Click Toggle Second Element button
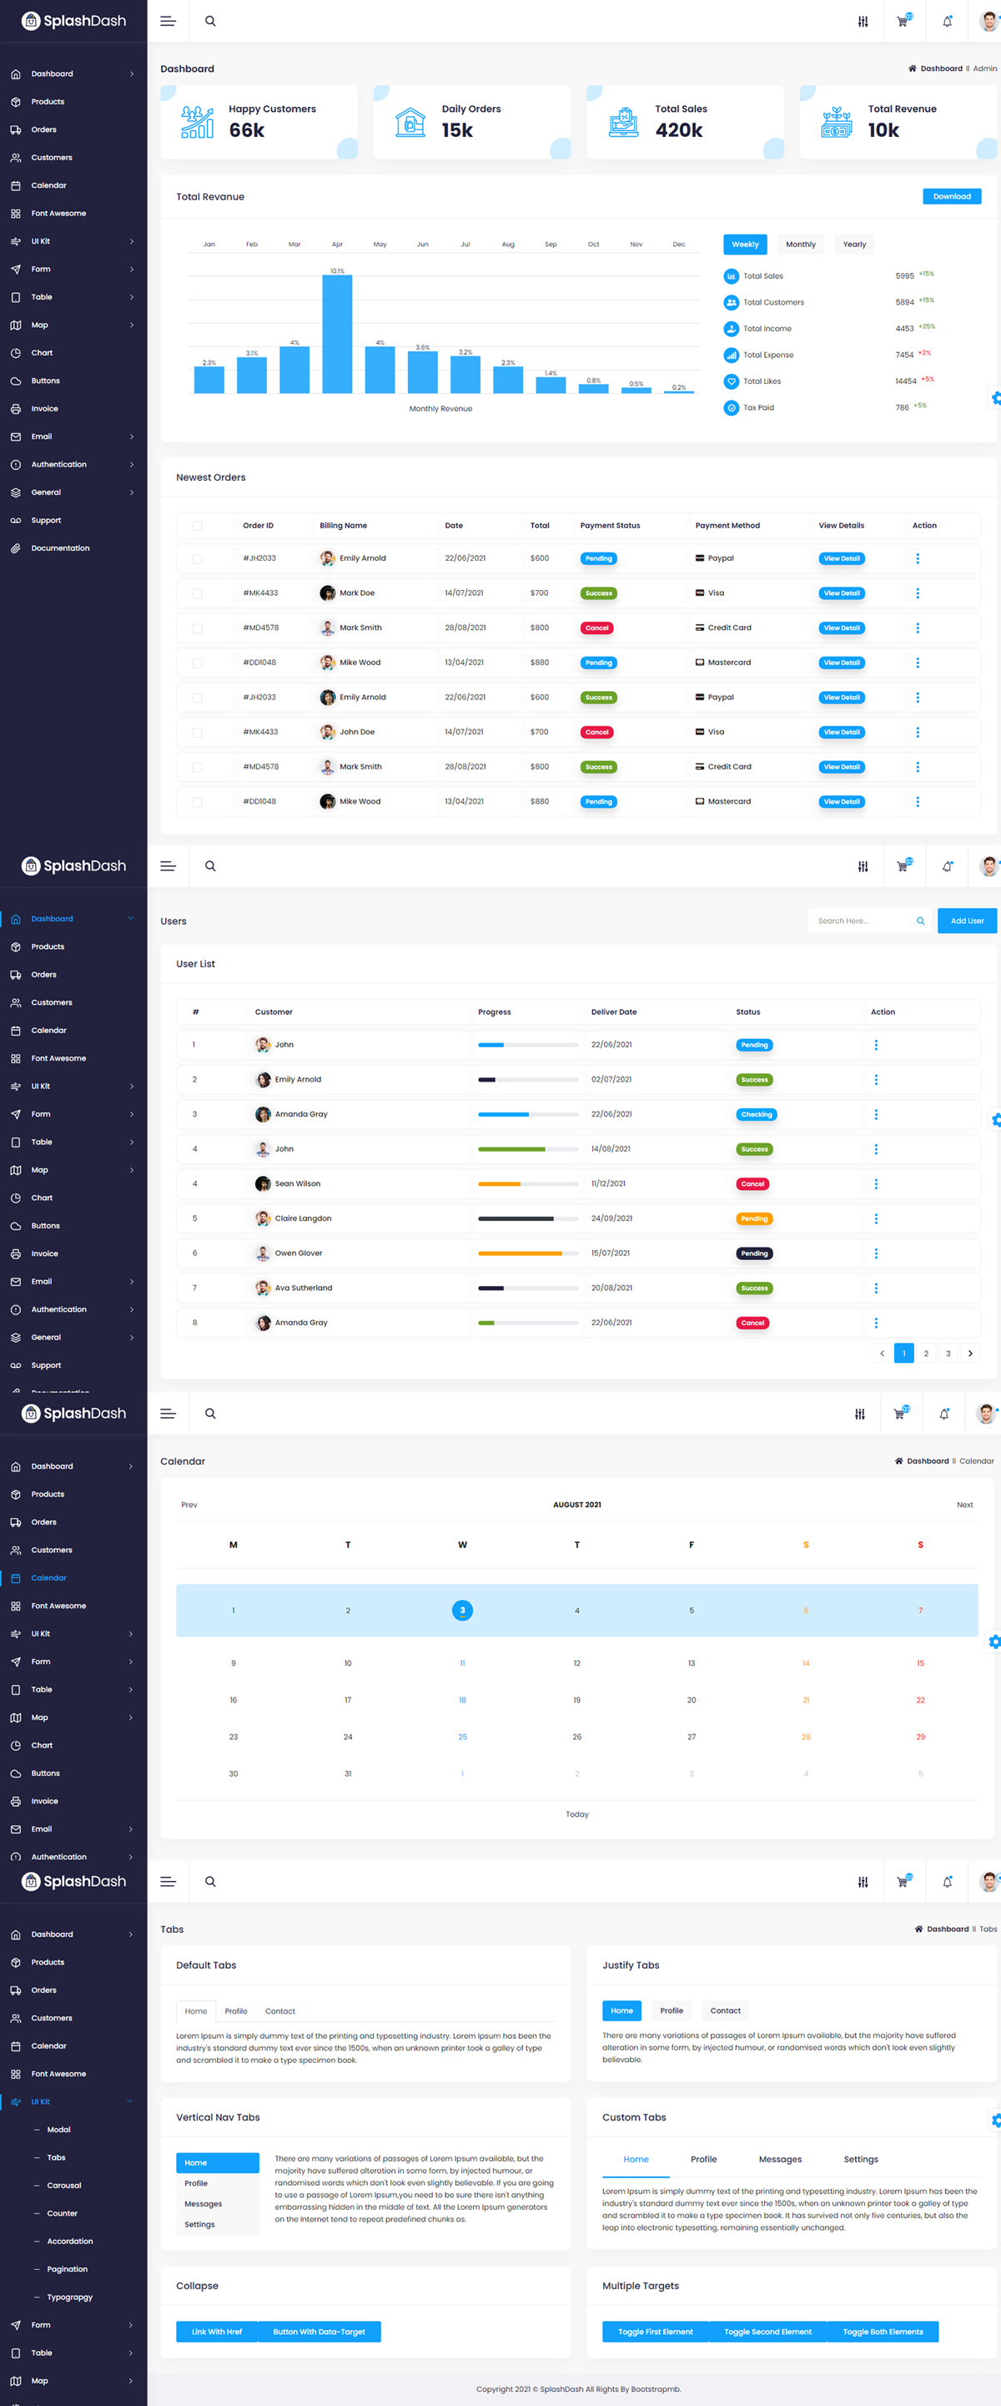 [767, 2331]
